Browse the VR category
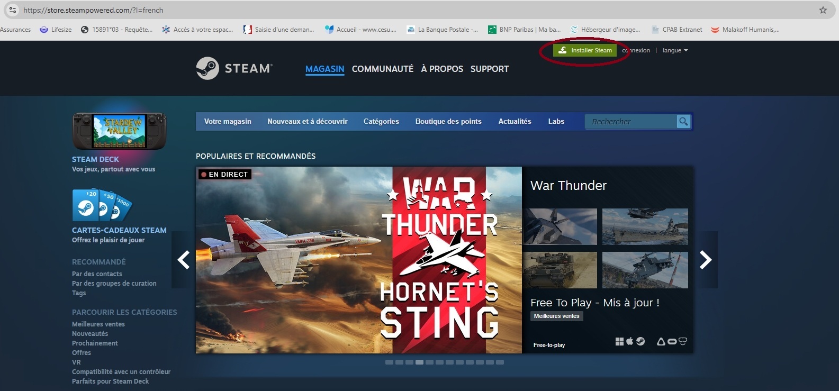Image resolution: width=839 pixels, height=391 pixels. (x=76, y=362)
